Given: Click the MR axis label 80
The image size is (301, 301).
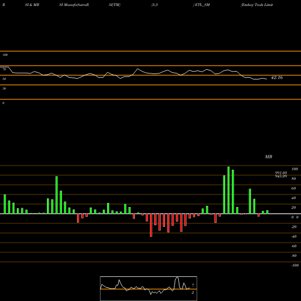Looking at the screenshot, I should pos(294,179).
